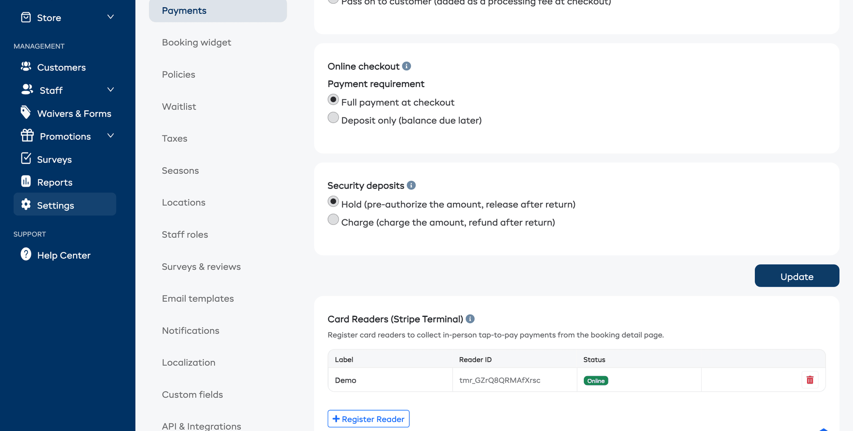Image resolution: width=853 pixels, height=431 pixels.
Task: Click the Online status badge for Demo reader
Action: pos(596,380)
